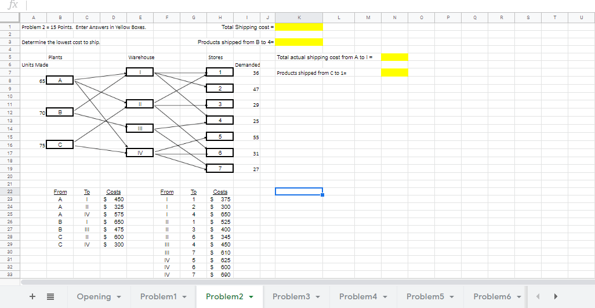
Task: Click the select-all corner box
Action: [x=10, y=17]
